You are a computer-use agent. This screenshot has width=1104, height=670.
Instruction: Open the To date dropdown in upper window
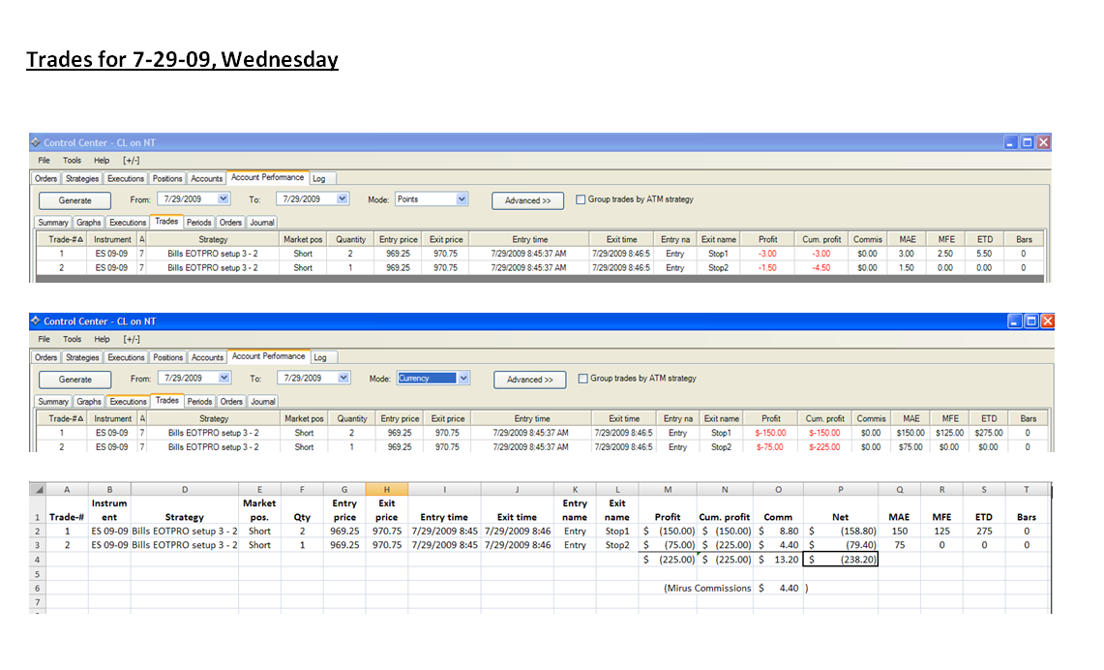click(343, 198)
